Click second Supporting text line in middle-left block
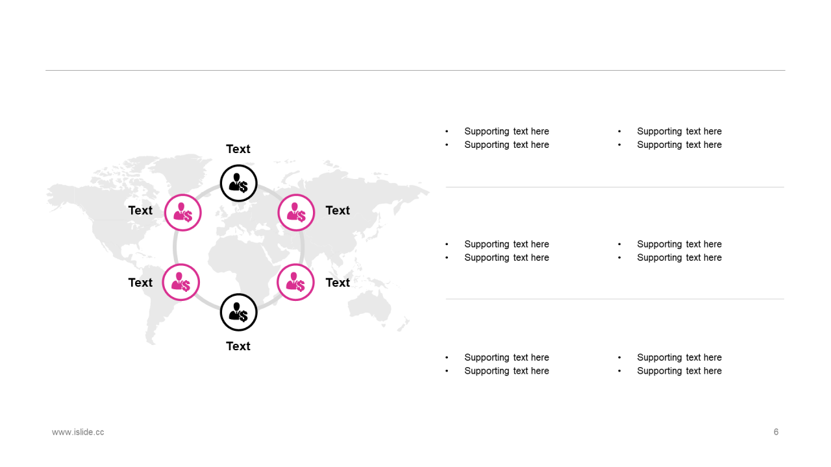 [506, 257]
